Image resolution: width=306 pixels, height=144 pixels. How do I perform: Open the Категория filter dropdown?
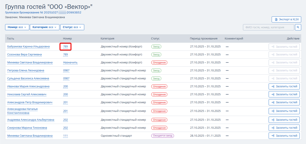pos(44,27)
